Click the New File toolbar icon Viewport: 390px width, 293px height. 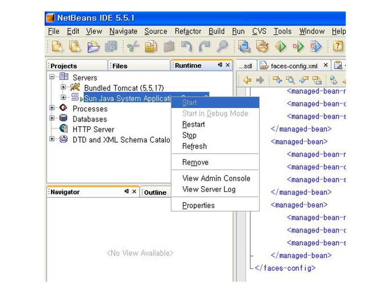[x=57, y=46]
